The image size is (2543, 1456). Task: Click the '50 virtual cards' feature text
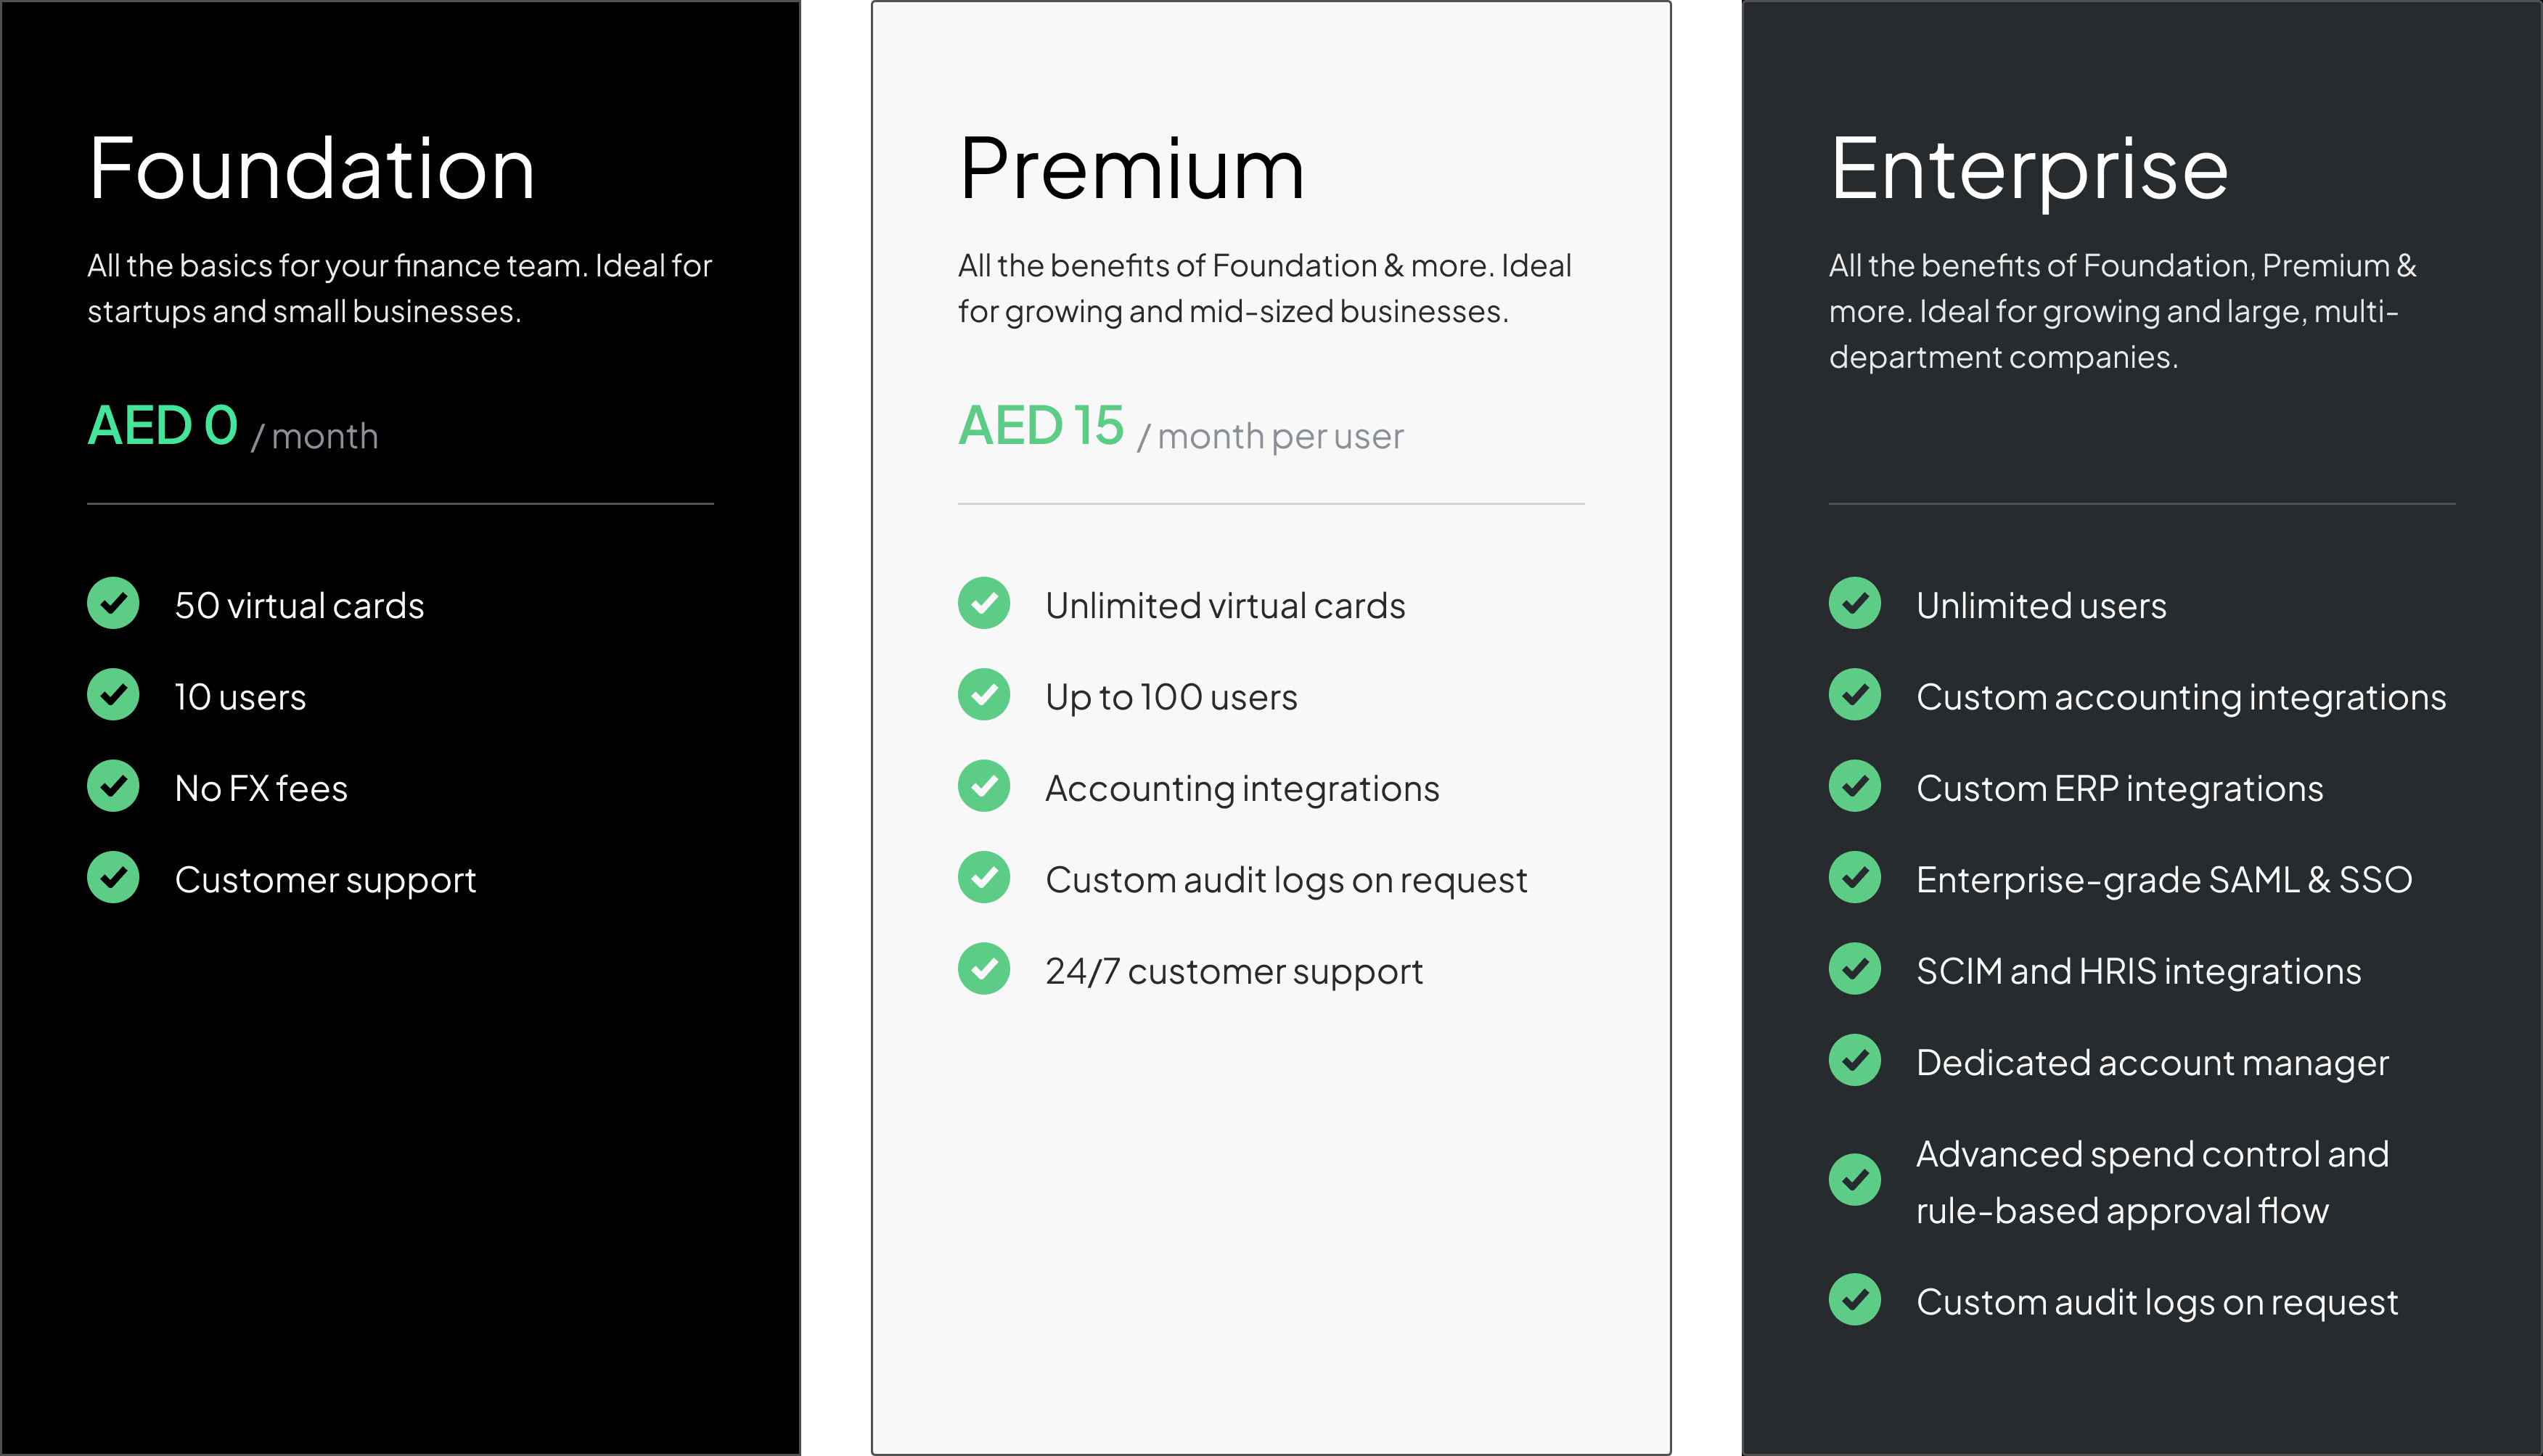(299, 606)
